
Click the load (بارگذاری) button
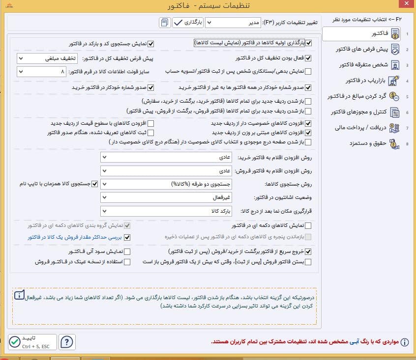pyautogui.click(x=188, y=23)
